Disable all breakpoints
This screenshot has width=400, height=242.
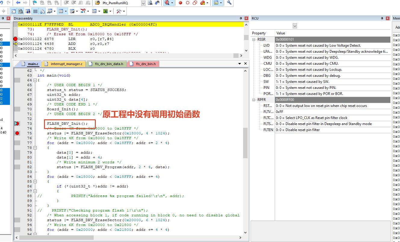click(x=195, y=3)
